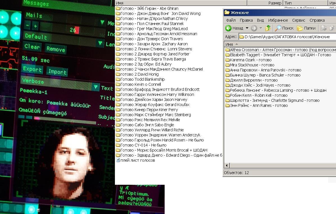
Task: Select Готово Гарольд Розен Harold Rosen row
Action: click(x=162, y=140)
